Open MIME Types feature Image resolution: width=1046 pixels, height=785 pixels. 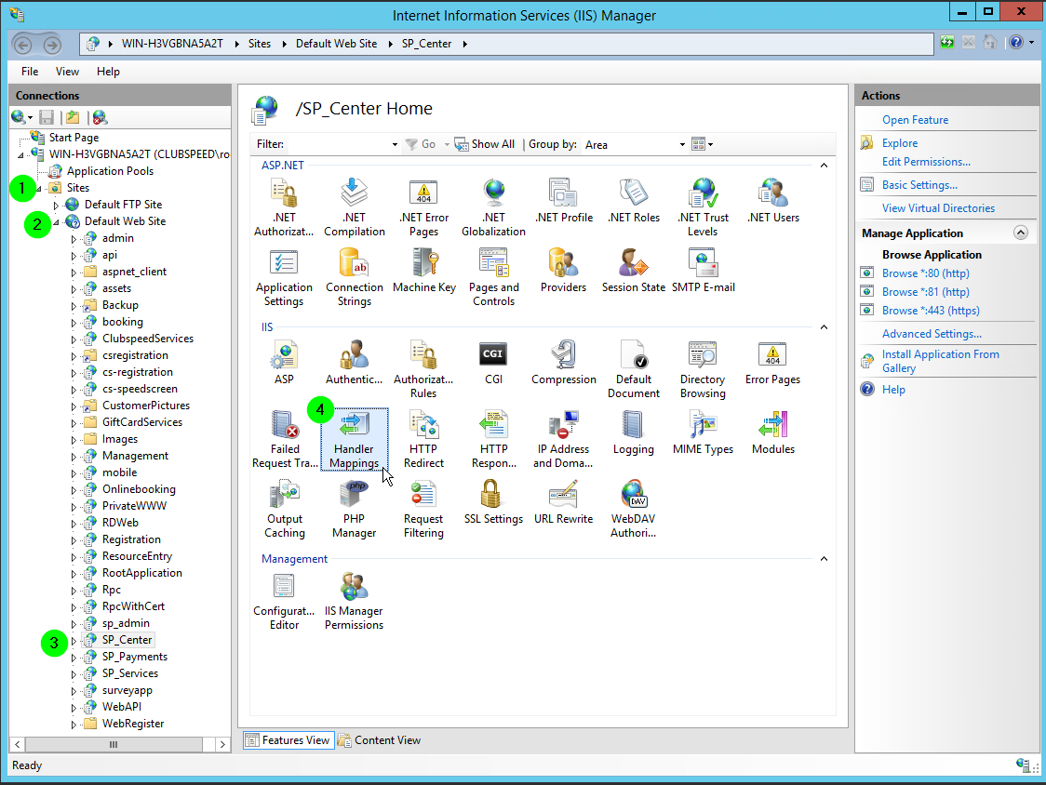pyautogui.click(x=704, y=432)
